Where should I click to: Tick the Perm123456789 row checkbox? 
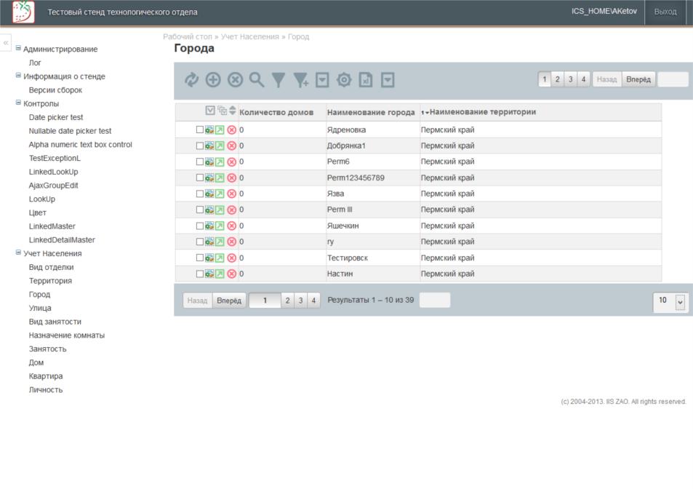[x=200, y=178]
